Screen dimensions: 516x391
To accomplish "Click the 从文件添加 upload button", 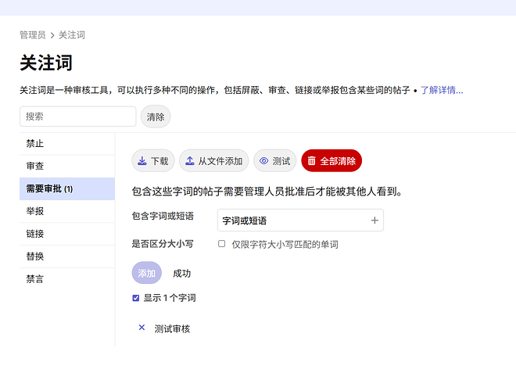I will 214,160.
